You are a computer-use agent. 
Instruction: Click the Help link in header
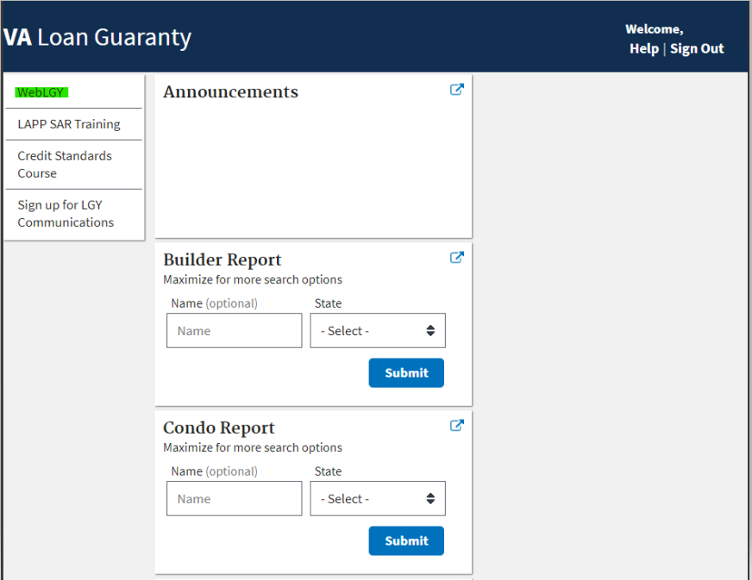click(643, 49)
